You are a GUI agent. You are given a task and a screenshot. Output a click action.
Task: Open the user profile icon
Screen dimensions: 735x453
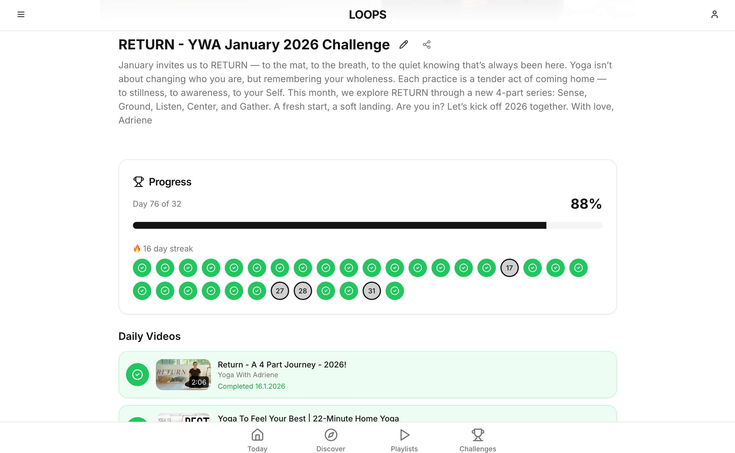[x=714, y=14]
